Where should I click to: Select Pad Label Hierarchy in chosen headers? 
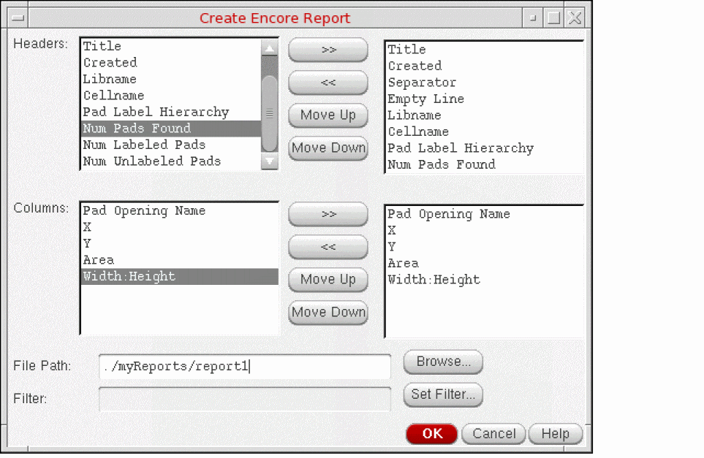[485, 148]
